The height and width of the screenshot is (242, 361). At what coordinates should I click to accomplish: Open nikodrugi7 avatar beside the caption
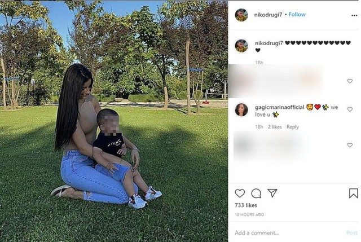pyautogui.click(x=241, y=46)
